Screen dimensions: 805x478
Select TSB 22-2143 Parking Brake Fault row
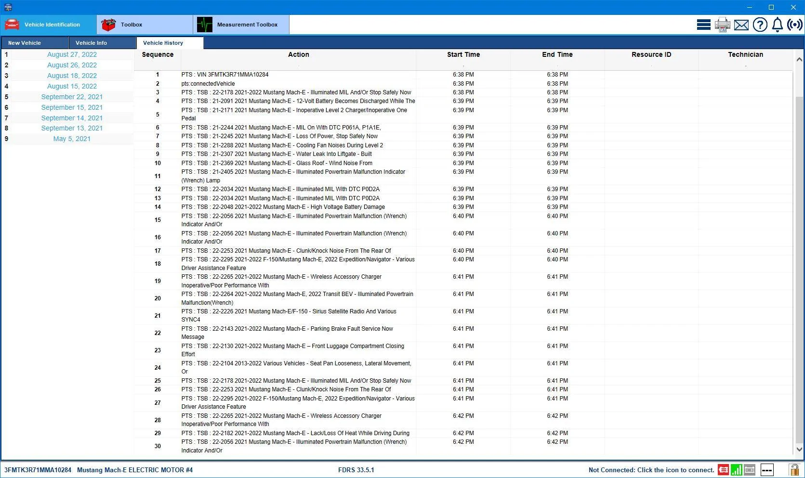click(x=462, y=333)
